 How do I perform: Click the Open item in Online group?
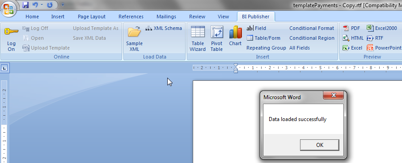point(34,38)
